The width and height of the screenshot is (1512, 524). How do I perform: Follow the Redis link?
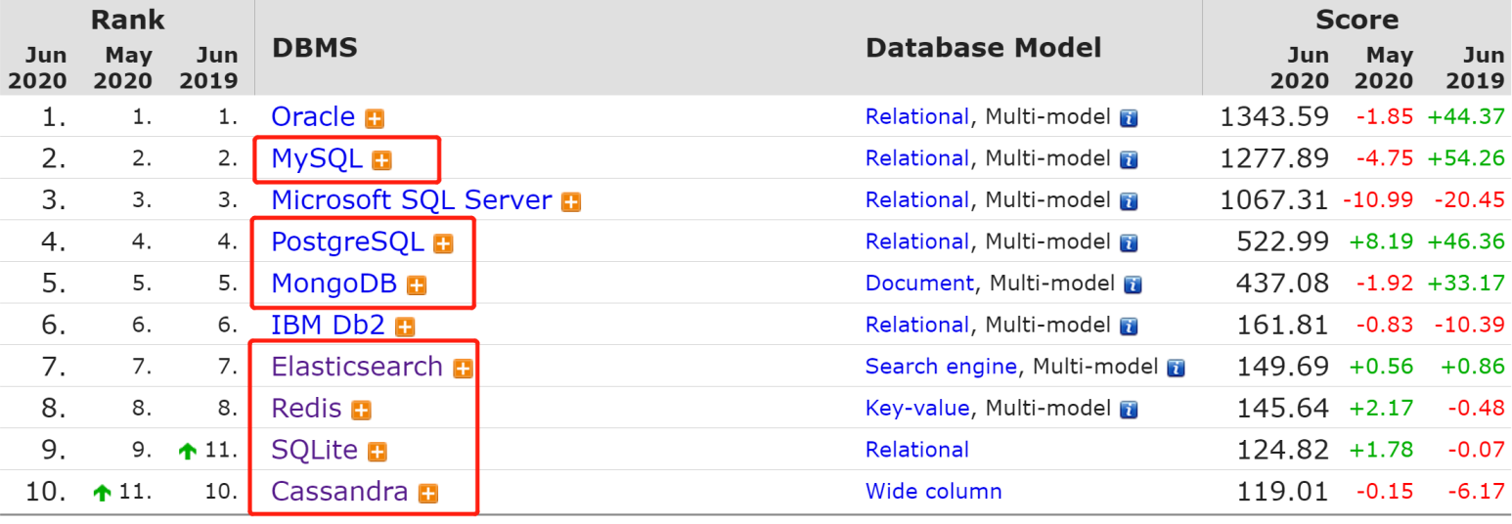(x=306, y=409)
